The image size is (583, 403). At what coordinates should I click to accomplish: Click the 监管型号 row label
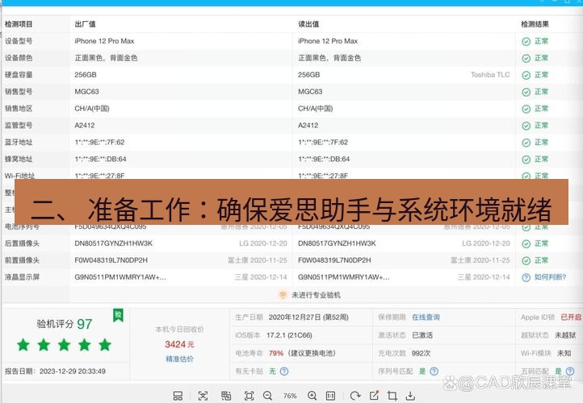[19, 126]
